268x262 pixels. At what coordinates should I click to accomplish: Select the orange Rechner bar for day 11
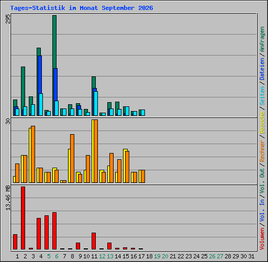pyautogui.click(x=96, y=151)
